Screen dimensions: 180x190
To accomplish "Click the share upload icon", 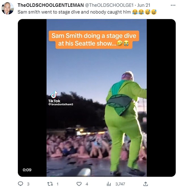I will [x=145, y=184].
